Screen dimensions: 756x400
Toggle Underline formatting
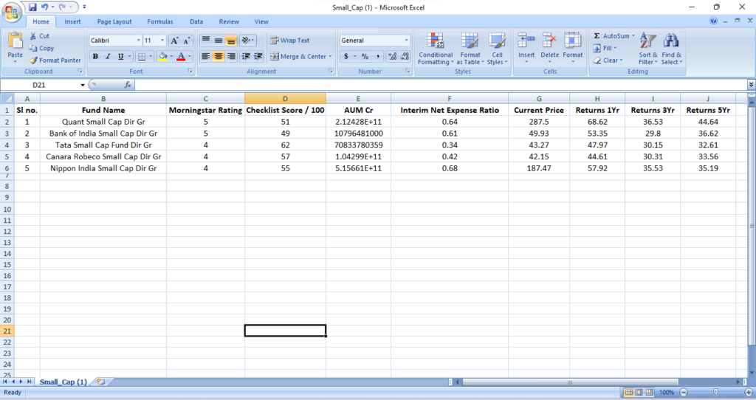click(x=120, y=56)
